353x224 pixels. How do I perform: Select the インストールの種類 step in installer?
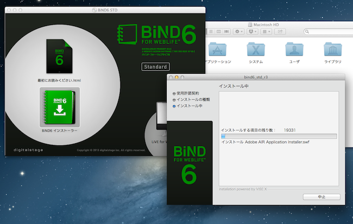point(191,100)
